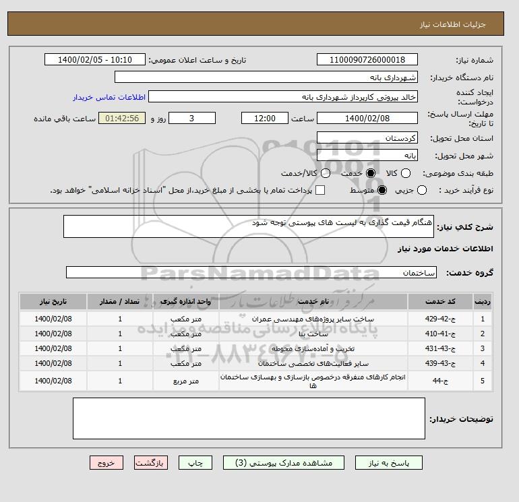Click service code ج-44 cell

[440, 381]
